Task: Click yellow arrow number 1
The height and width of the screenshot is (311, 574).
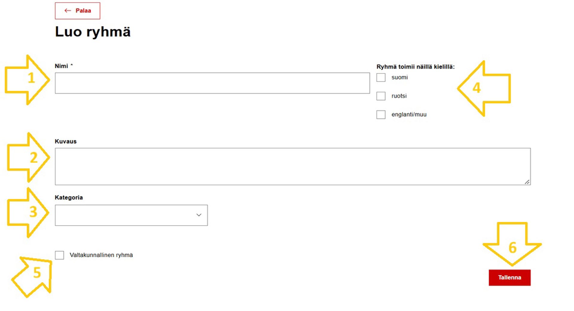Action: 27,80
